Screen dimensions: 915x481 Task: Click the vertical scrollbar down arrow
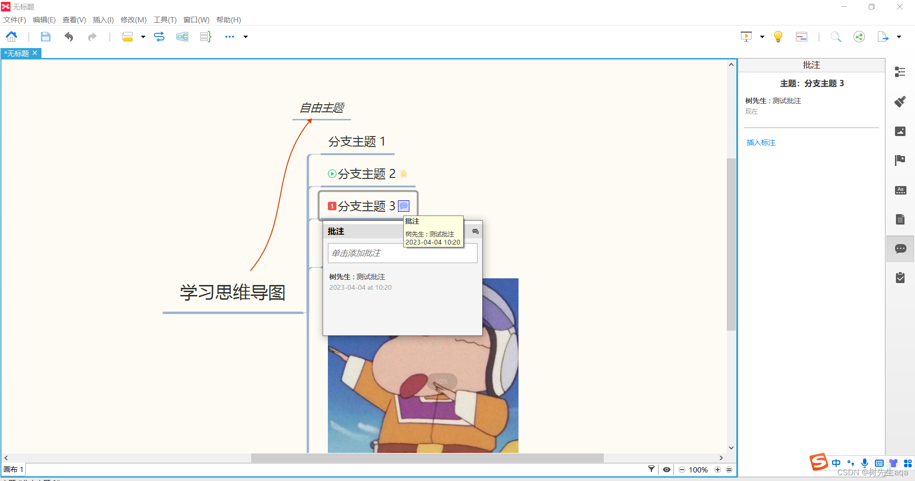732,448
